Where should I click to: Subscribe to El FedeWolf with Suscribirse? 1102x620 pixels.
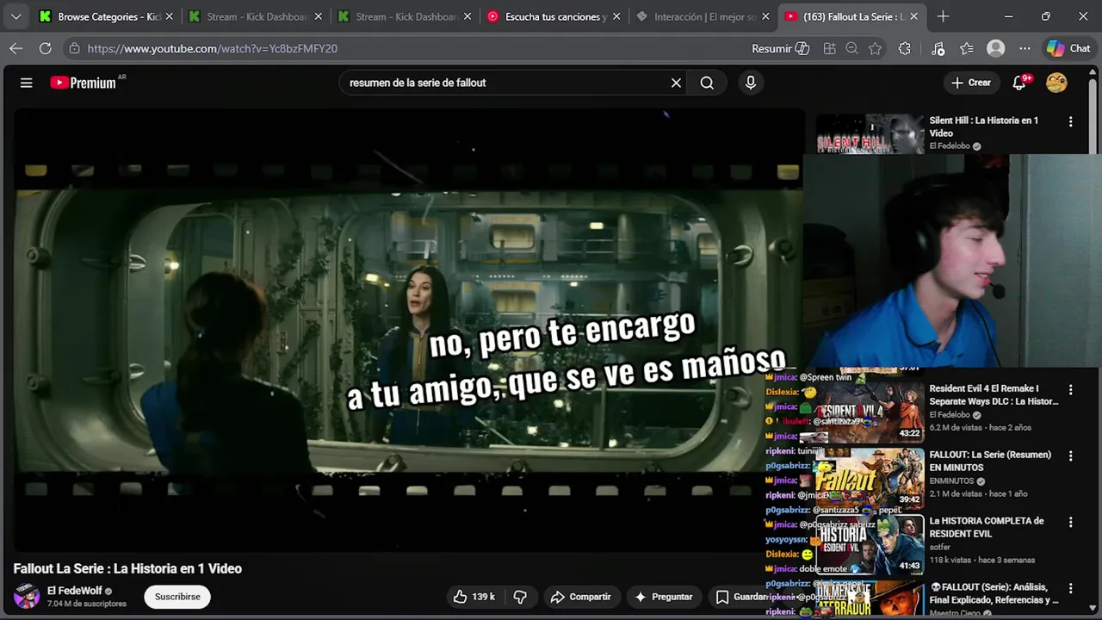tap(177, 597)
